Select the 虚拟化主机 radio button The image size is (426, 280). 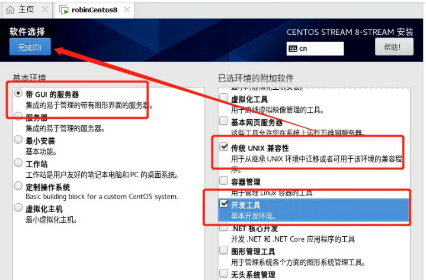point(18,208)
